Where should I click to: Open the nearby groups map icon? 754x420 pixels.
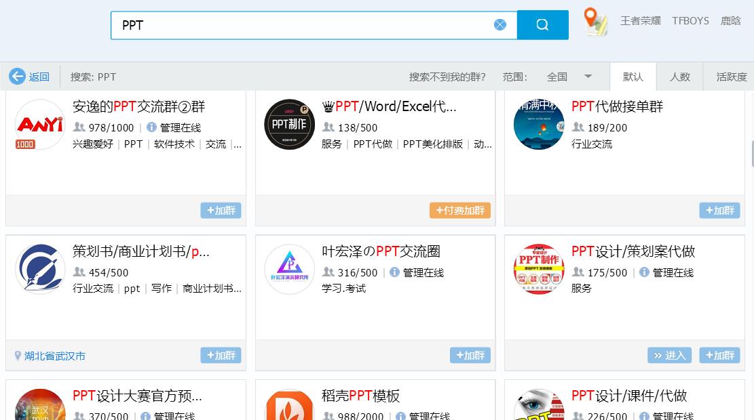(x=595, y=21)
